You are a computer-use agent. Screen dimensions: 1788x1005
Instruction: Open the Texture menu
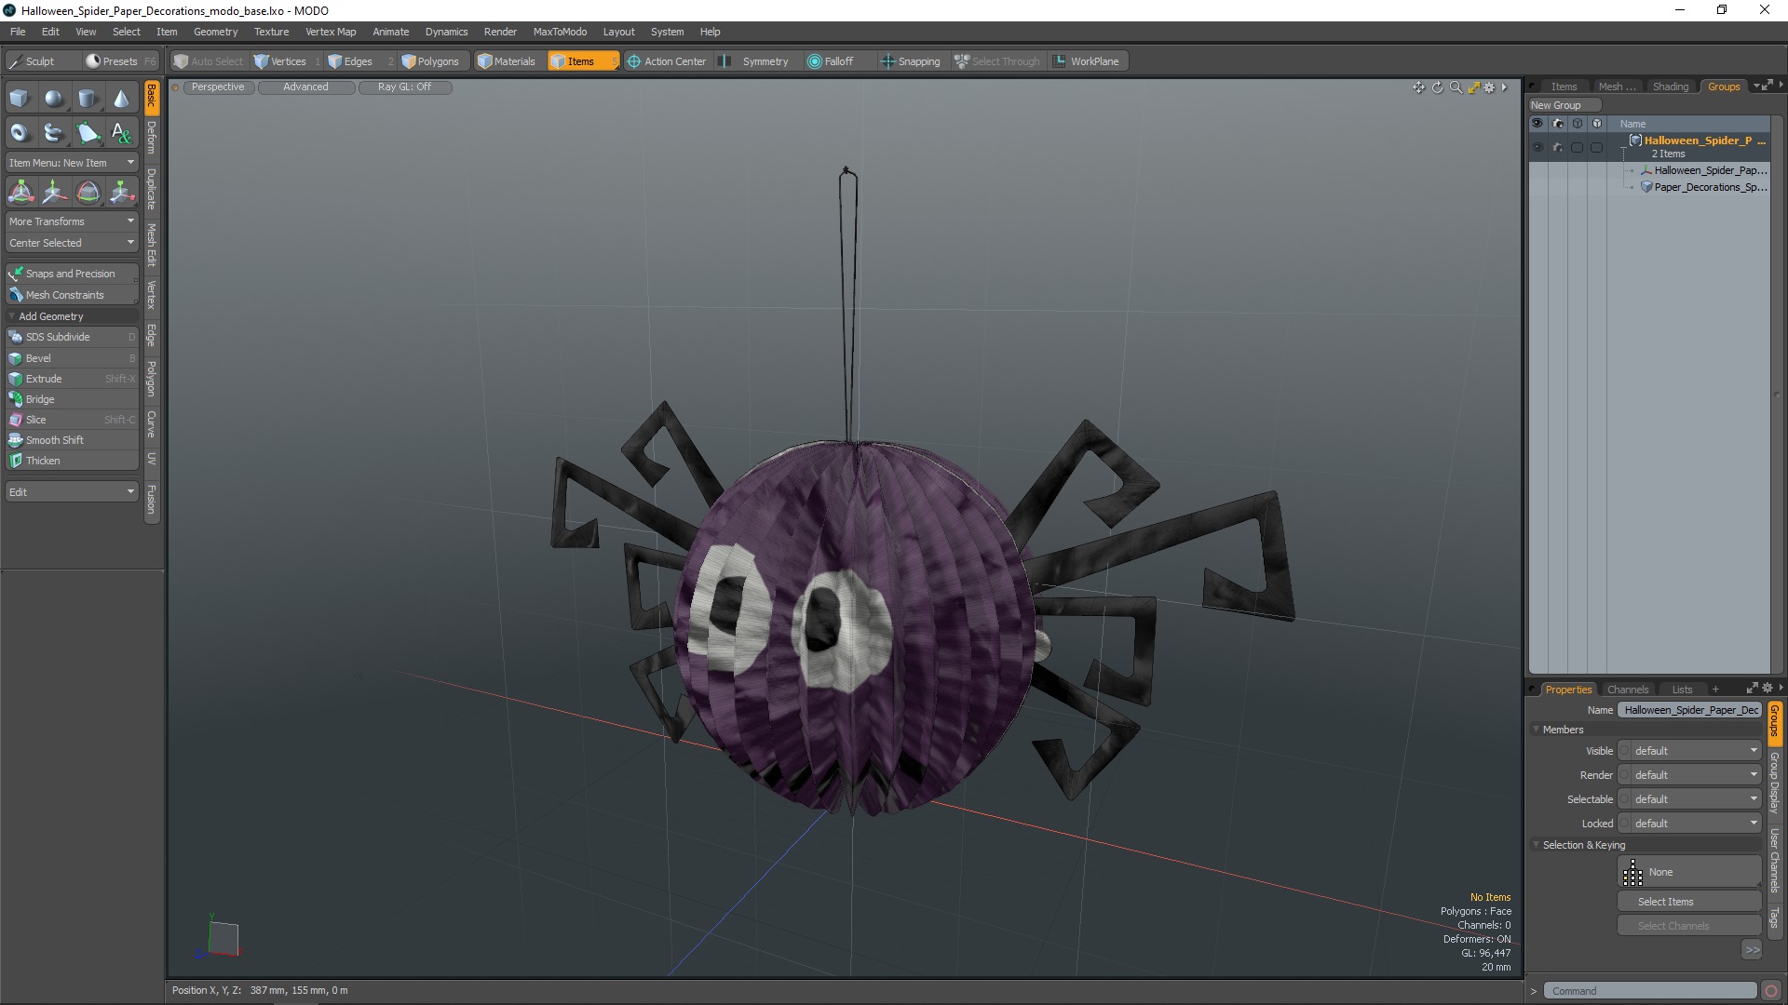coord(271,32)
